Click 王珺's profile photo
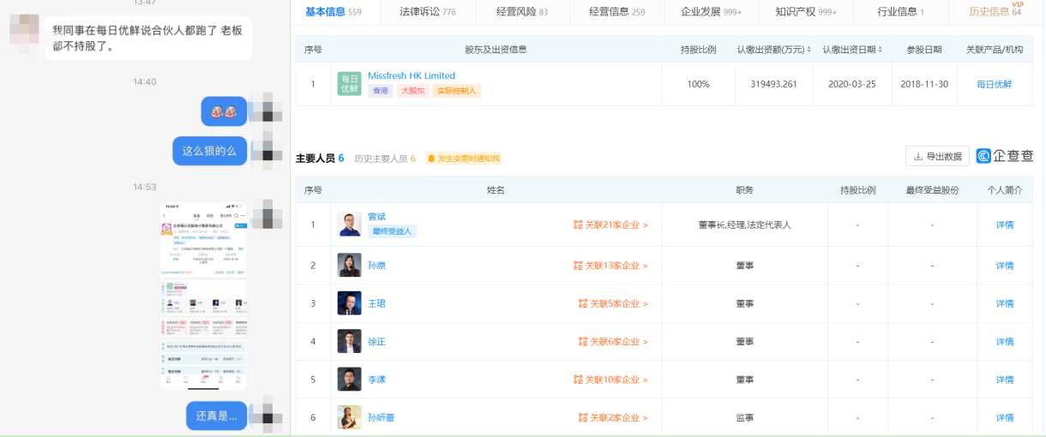This screenshot has height=437, width=1046. pos(349,303)
